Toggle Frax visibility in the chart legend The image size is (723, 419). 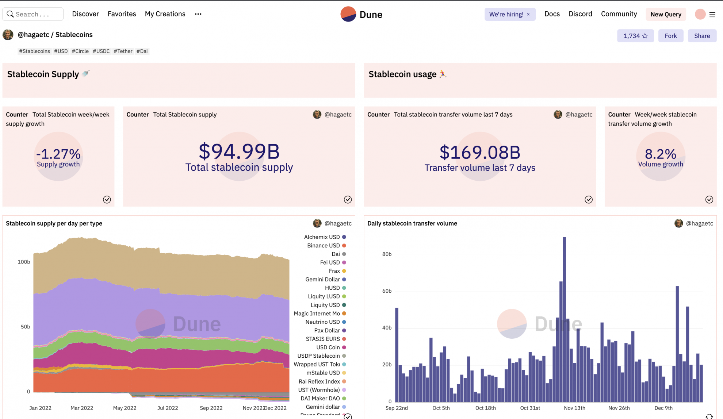pos(334,271)
